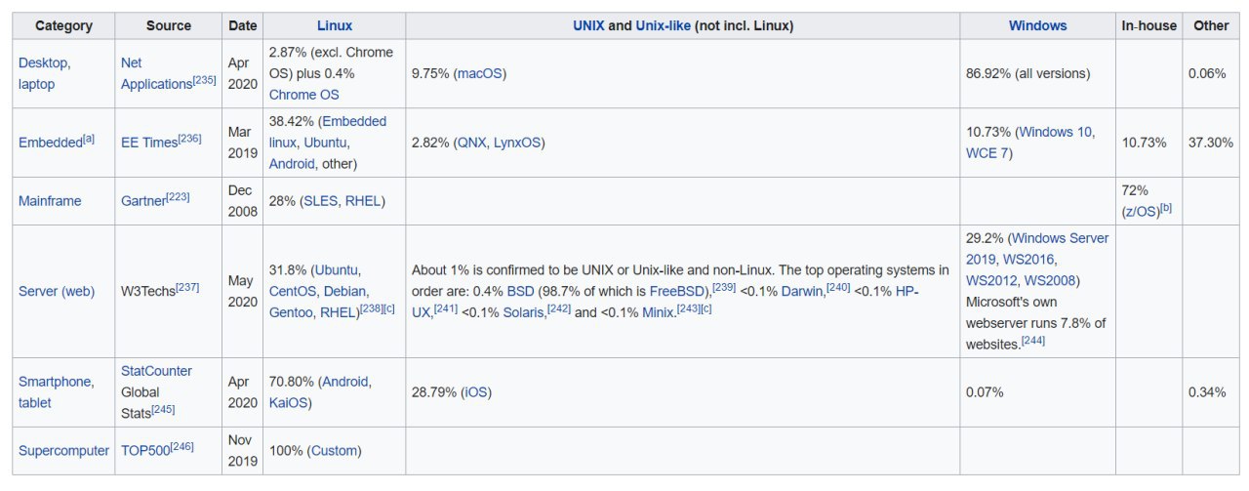This screenshot has width=1249, height=491.
Task: Select the 86.92% (all versions) cell
Action: (1038, 73)
